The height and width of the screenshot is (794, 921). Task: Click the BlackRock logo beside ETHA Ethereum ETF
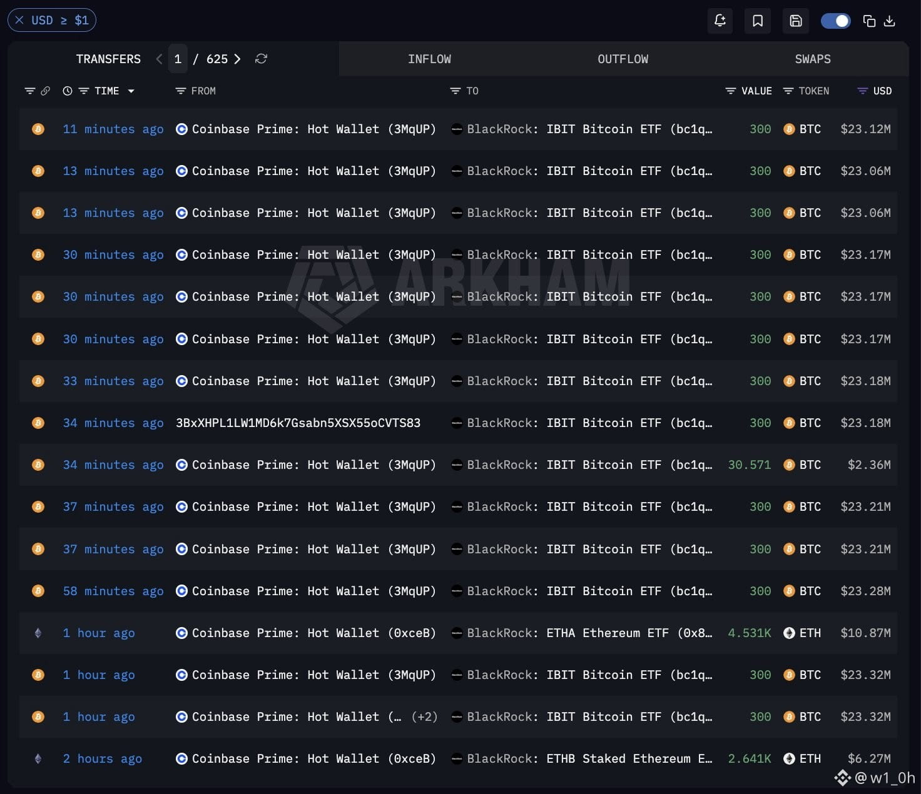(x=457, y=633)
